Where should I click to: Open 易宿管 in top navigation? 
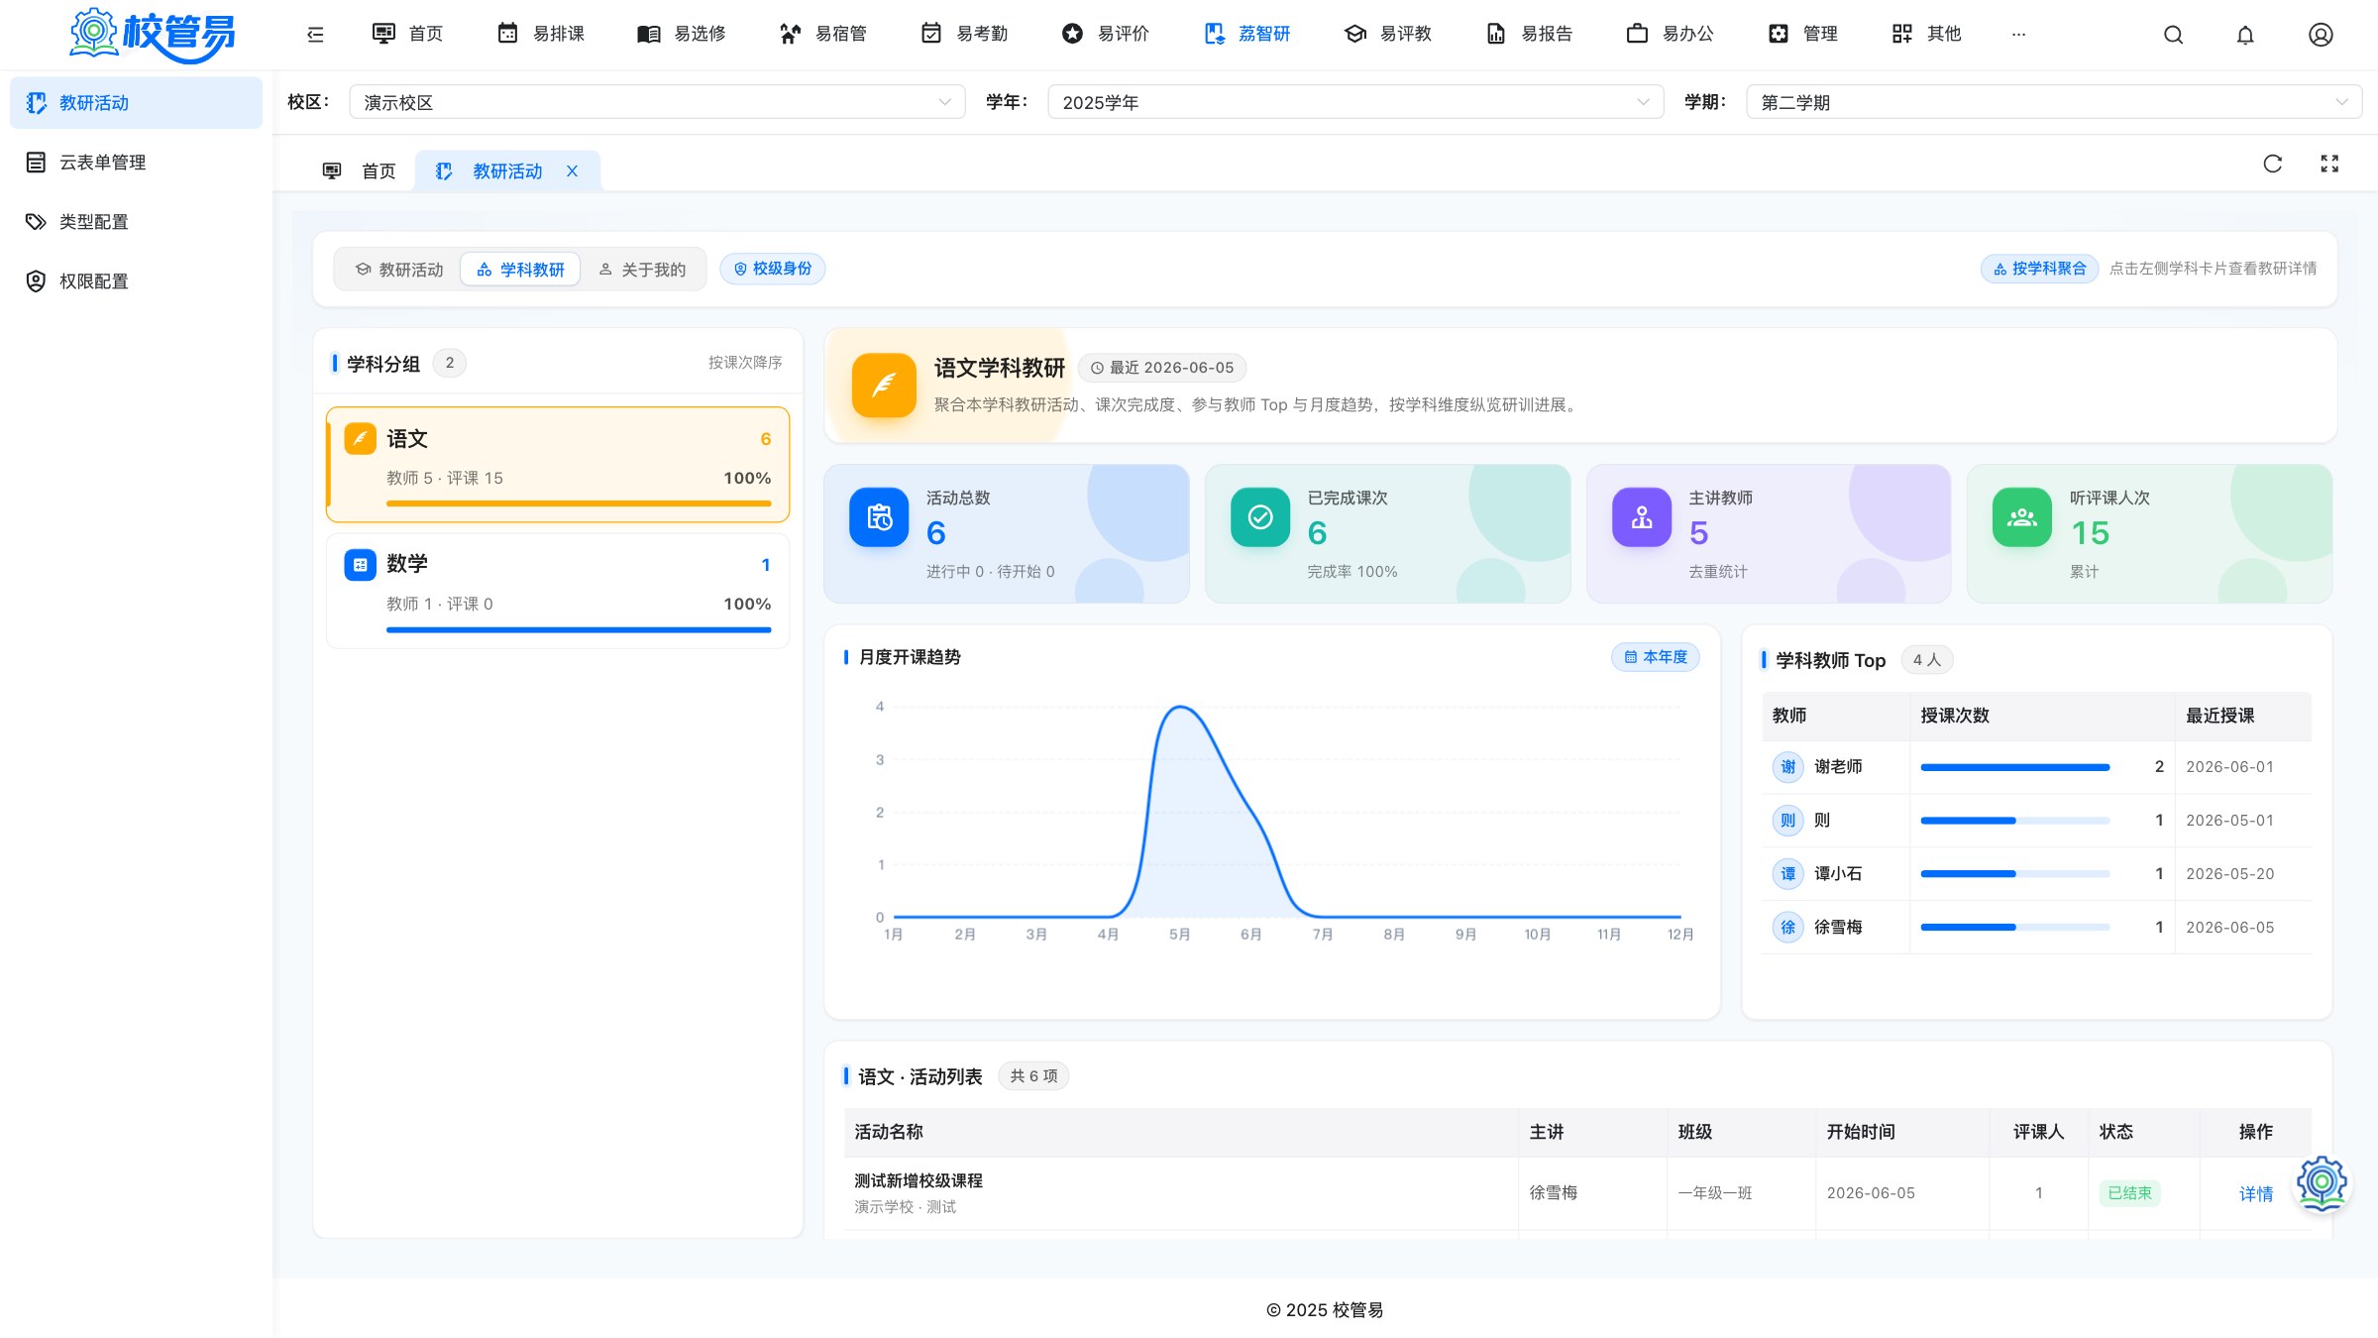tap(822, 34)
